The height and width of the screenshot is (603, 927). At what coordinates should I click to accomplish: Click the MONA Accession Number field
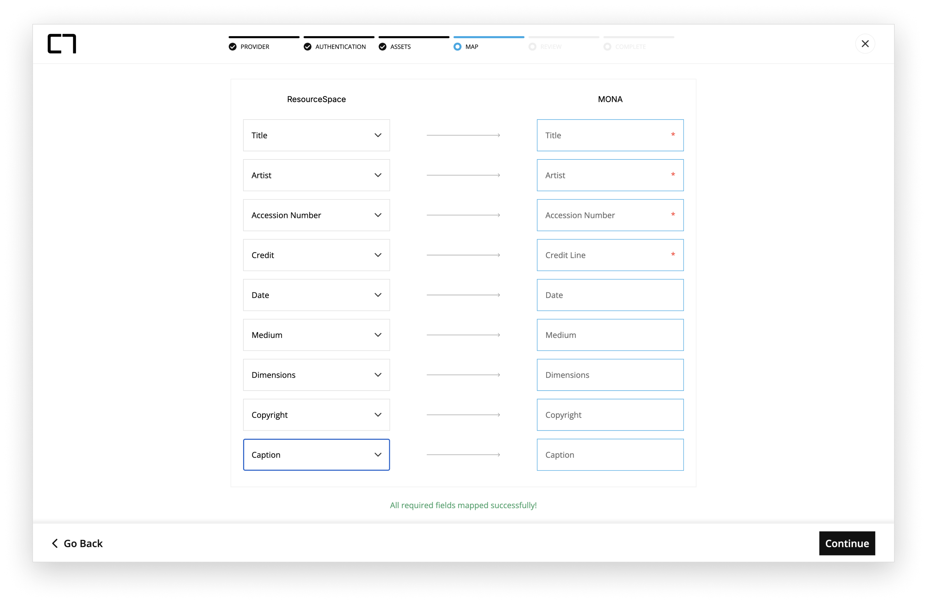(x=610, y=215)
